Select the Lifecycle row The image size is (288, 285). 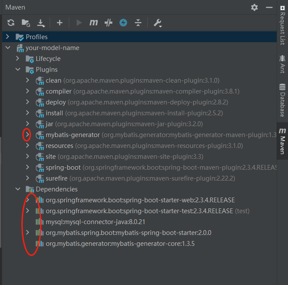(139, 59)
